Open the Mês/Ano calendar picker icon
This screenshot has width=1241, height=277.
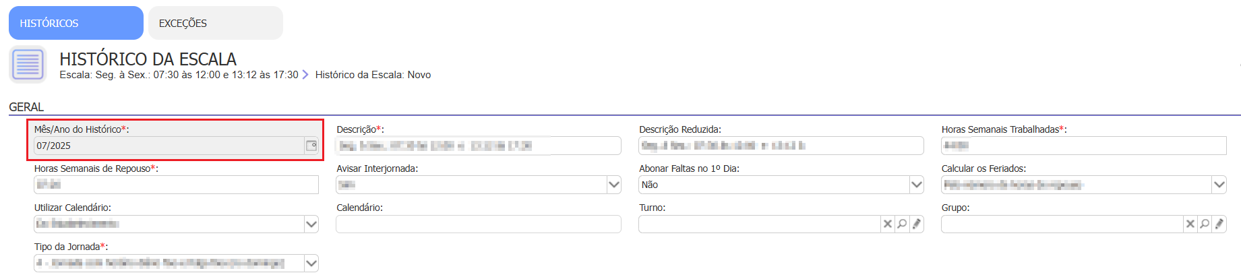[x=311, y=146]
